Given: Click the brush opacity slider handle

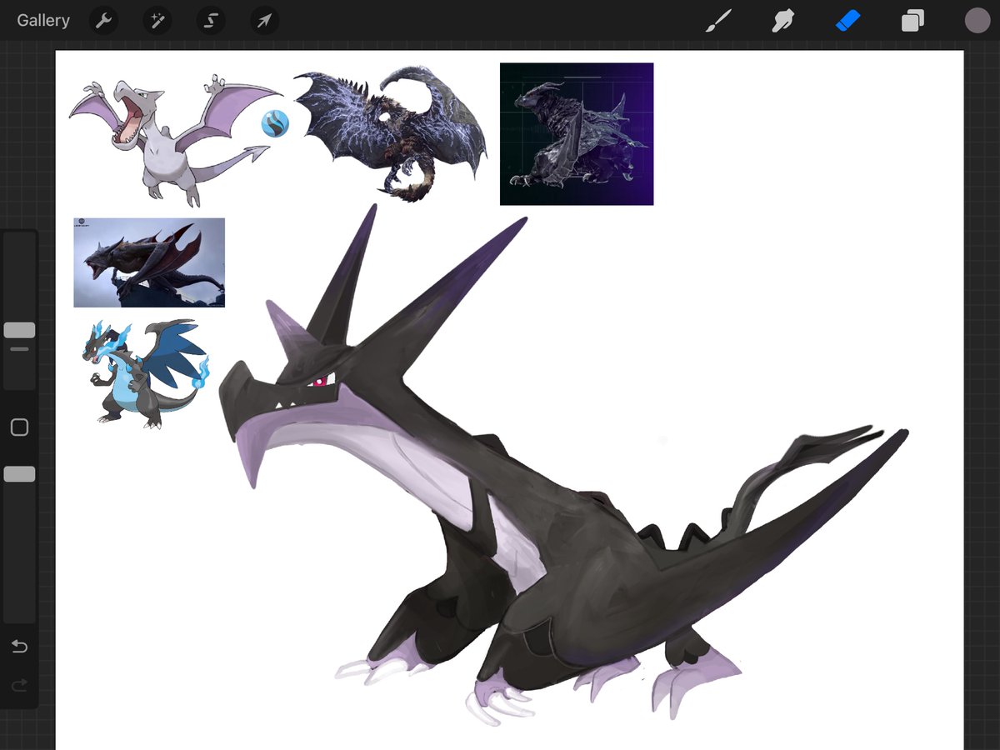Looking at the screenshot, I should (19, 474).
